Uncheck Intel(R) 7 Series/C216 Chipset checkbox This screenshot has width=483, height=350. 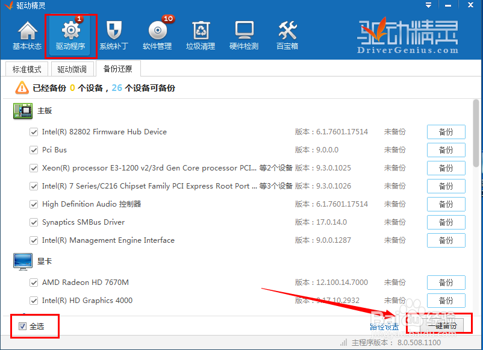pos(34,186)
